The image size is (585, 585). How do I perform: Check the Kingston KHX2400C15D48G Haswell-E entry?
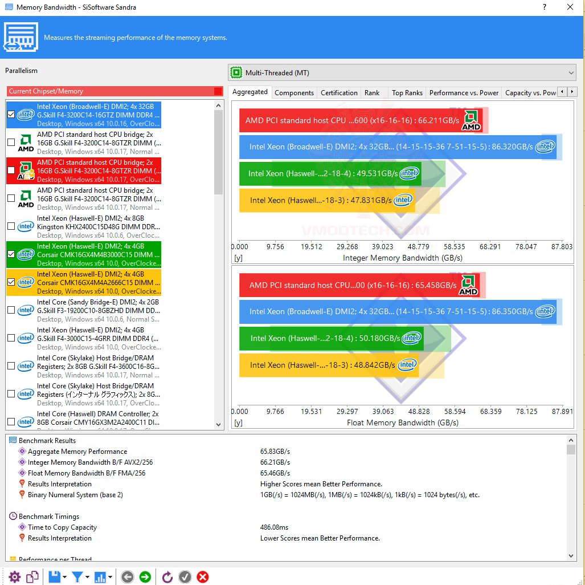click(11, 226)
